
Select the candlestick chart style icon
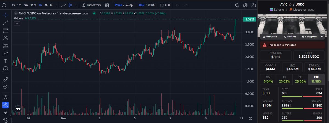tap(70, 5)
